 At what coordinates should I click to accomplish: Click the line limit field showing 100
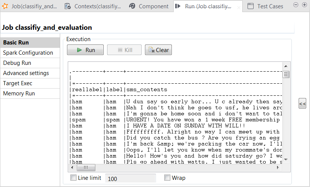click(x=131, y=178)
